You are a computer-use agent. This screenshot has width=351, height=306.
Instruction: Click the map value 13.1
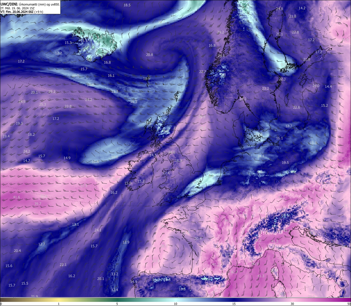[75, 224]
